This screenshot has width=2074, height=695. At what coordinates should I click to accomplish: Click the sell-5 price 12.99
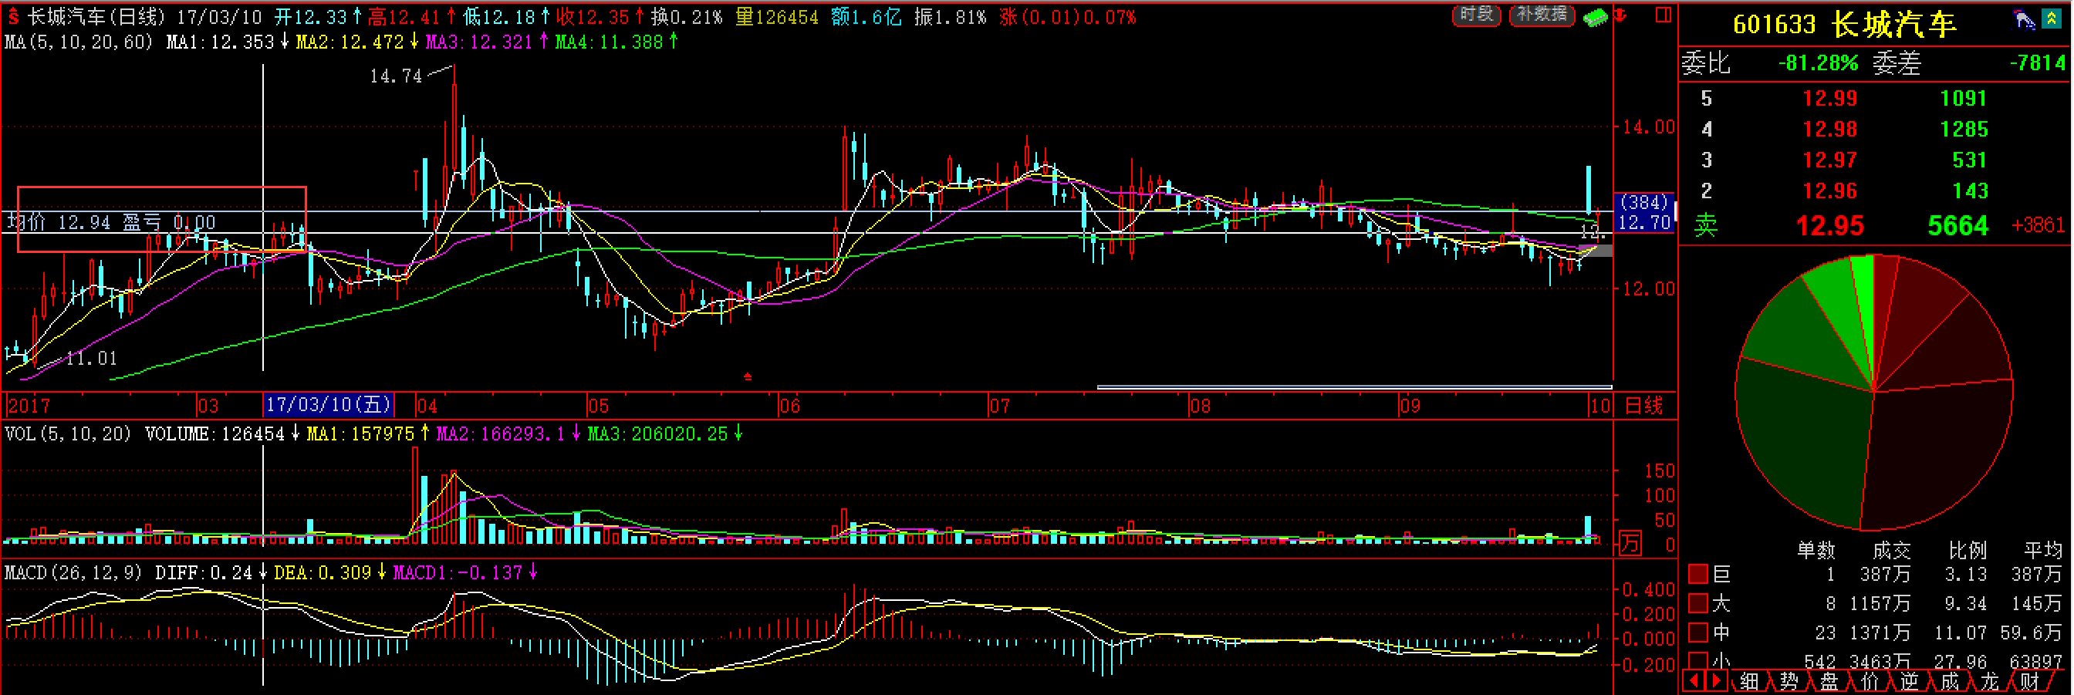(x=1829, y=98)
